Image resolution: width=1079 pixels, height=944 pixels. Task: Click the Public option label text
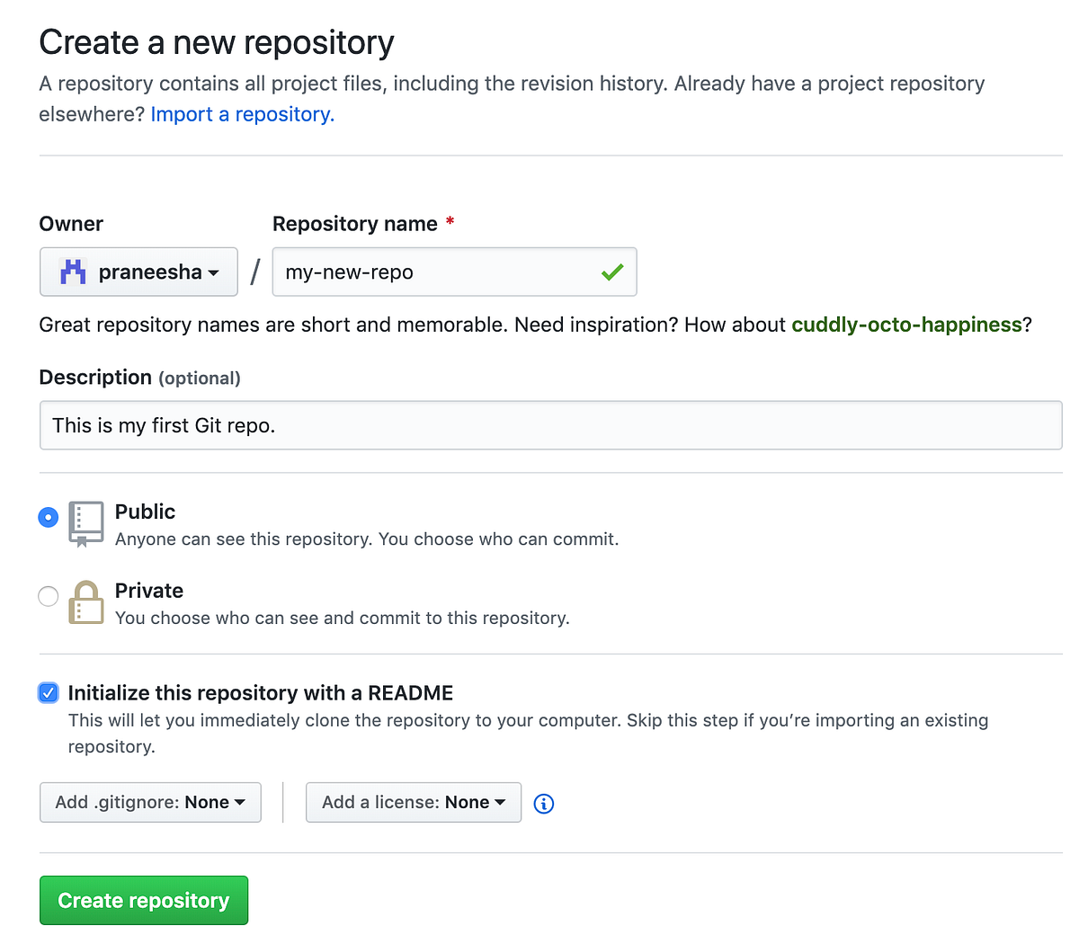tap(146, 511)
